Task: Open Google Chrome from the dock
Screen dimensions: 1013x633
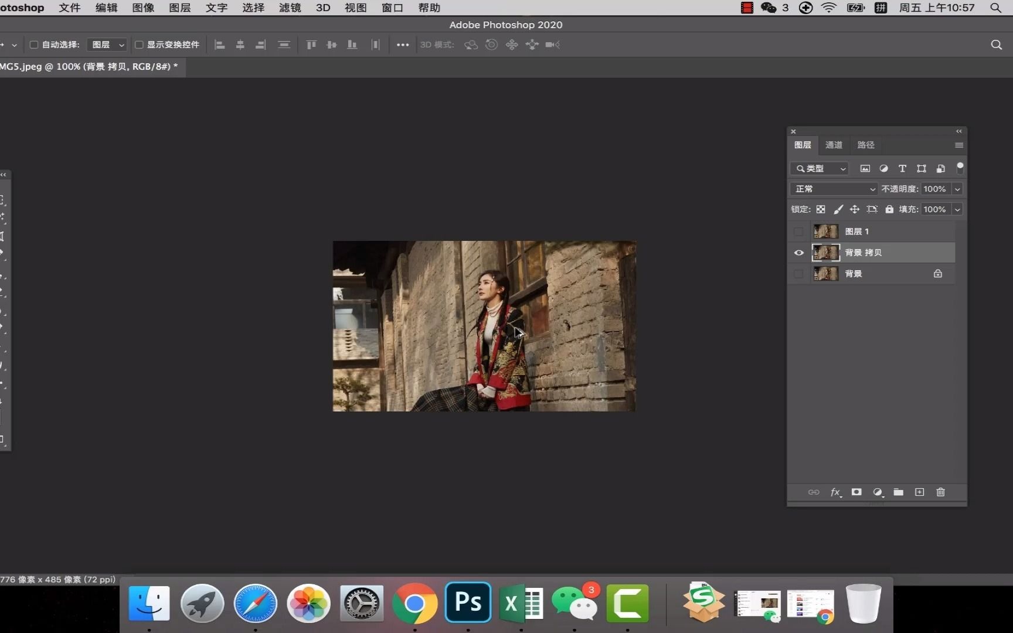Action: click(414, 604)
